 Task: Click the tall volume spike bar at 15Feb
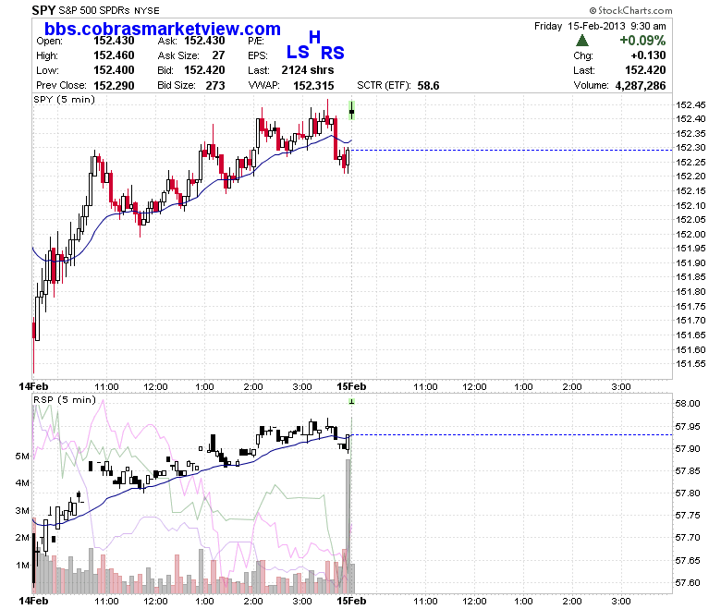pos(348,526)
